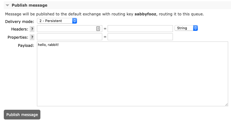Screen dimensions: 231x122
Task: Click the Headers help question mark
Action: (x=32, y=29)
